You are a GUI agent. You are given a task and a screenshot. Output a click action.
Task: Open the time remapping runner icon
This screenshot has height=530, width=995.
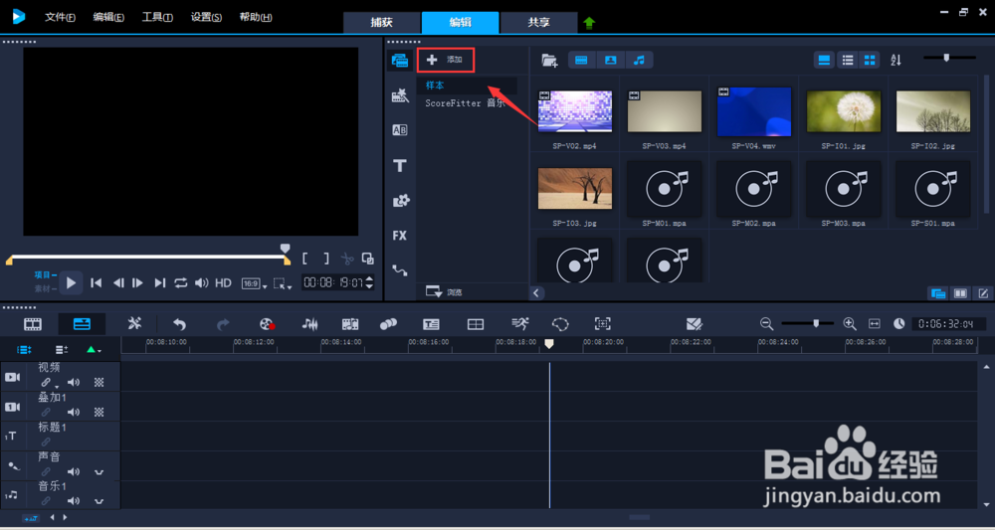pos(519,324)
